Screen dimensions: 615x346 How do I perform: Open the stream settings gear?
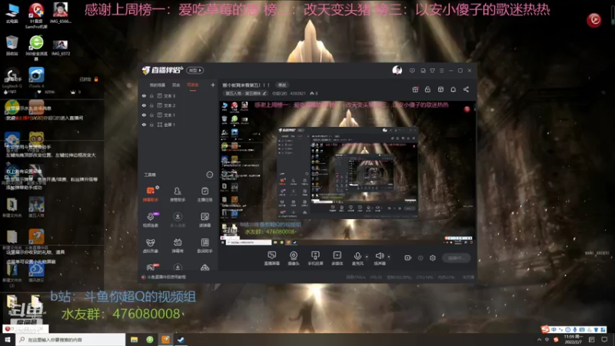coord(433,258)
